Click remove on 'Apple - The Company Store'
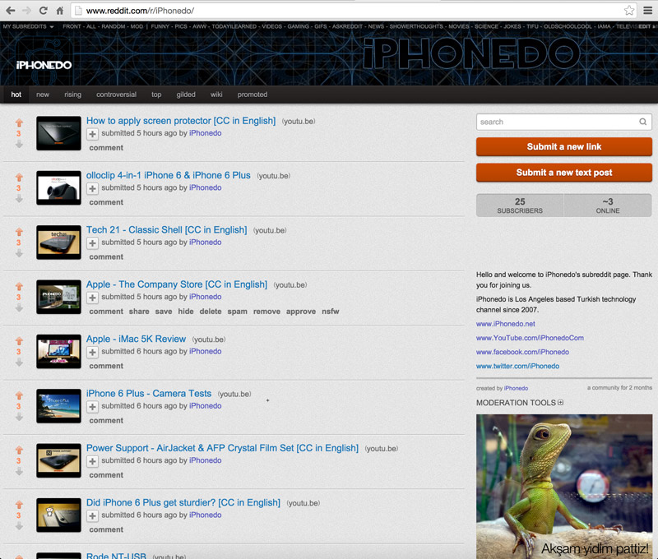This screenshot has width=658, height=559. pos(266,312)
